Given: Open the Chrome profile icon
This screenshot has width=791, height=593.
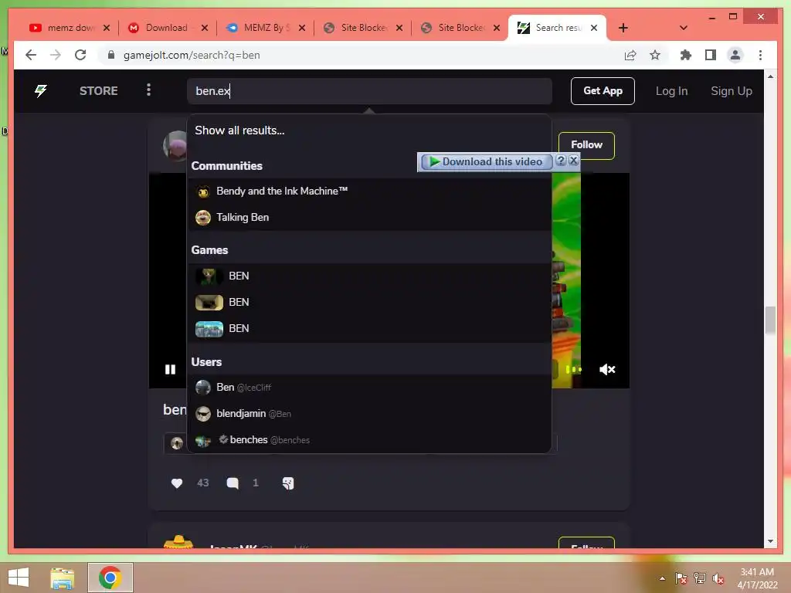Looking at the screenshot, I should click(735, 55).
